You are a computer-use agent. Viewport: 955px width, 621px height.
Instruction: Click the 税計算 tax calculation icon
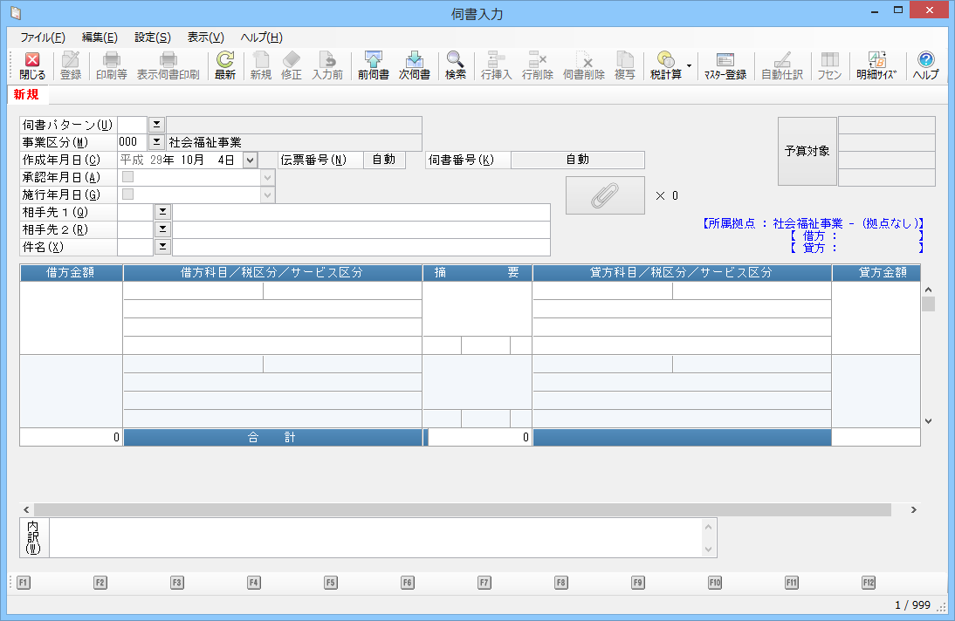[666, 66]
